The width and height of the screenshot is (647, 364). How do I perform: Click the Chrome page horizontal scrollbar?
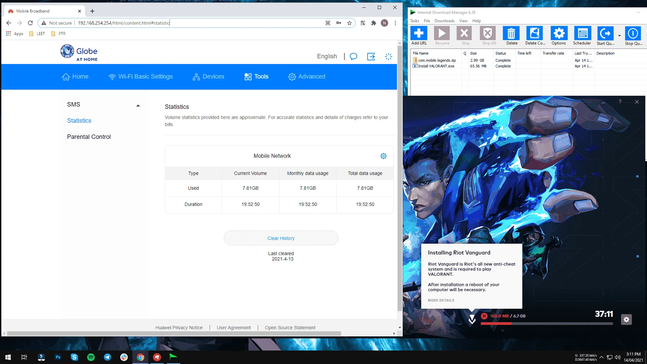tap(174, 333)
